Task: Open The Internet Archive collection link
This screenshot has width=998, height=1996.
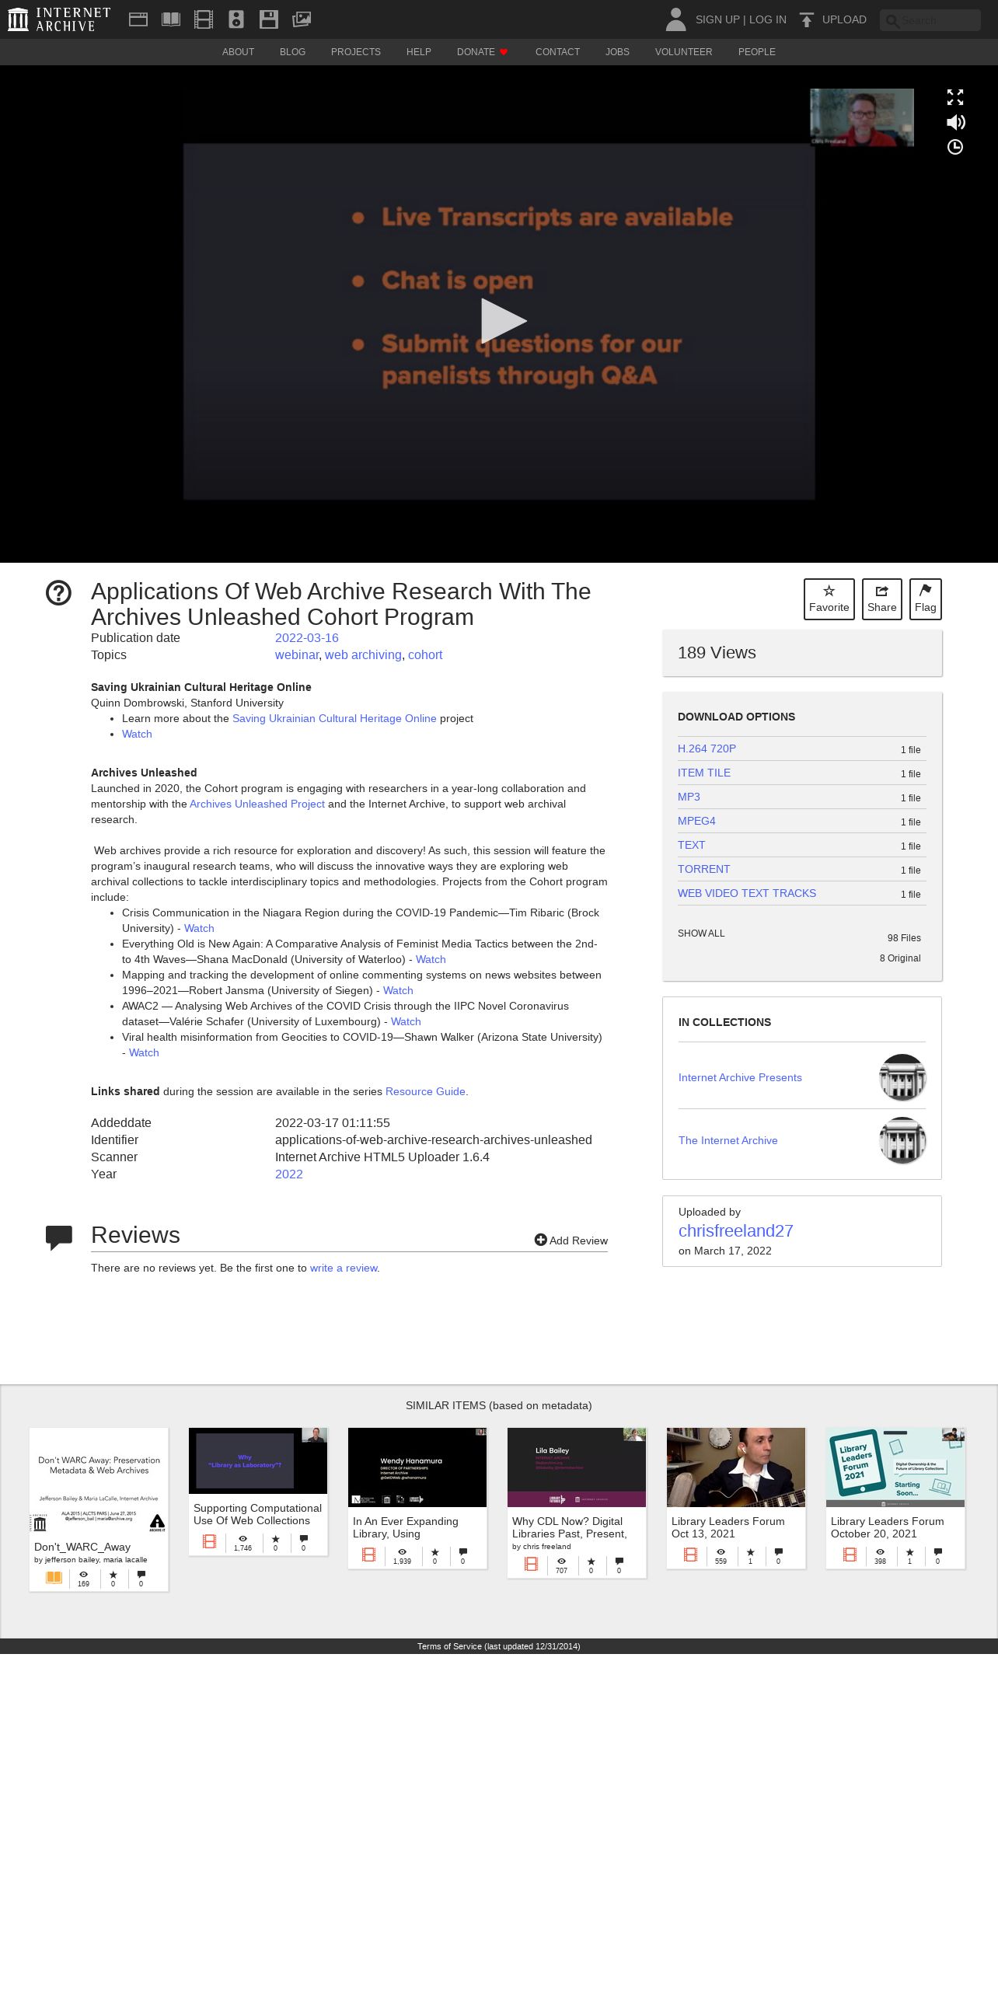Action: pyautogui.click(x=728, y=1140)
